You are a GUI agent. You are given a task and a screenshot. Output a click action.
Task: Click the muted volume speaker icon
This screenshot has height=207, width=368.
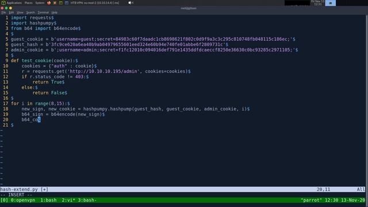pos(131,3)
